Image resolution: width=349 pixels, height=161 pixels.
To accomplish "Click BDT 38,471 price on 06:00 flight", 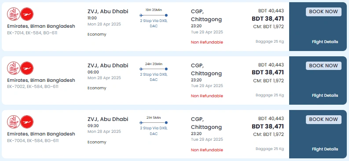I will 268,73.
